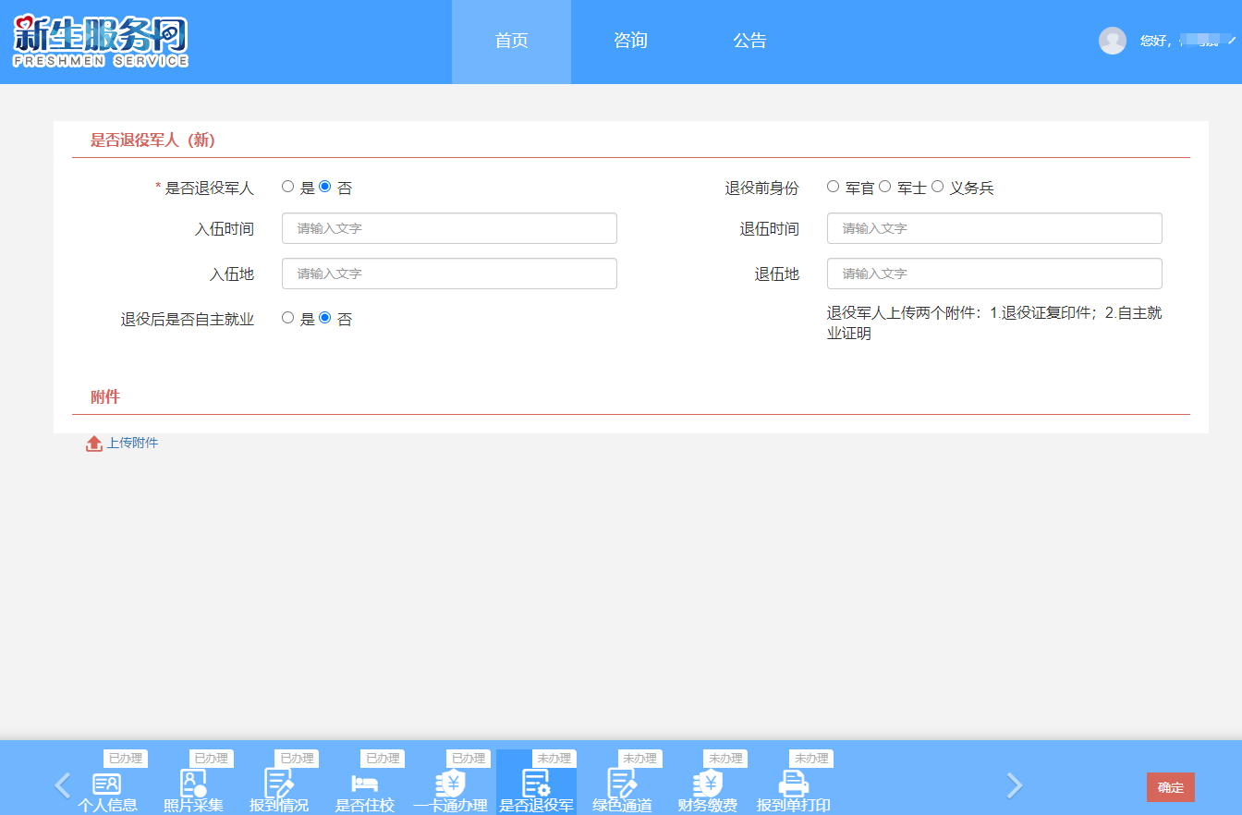Click the user avatar icon

coord(1113,41)
